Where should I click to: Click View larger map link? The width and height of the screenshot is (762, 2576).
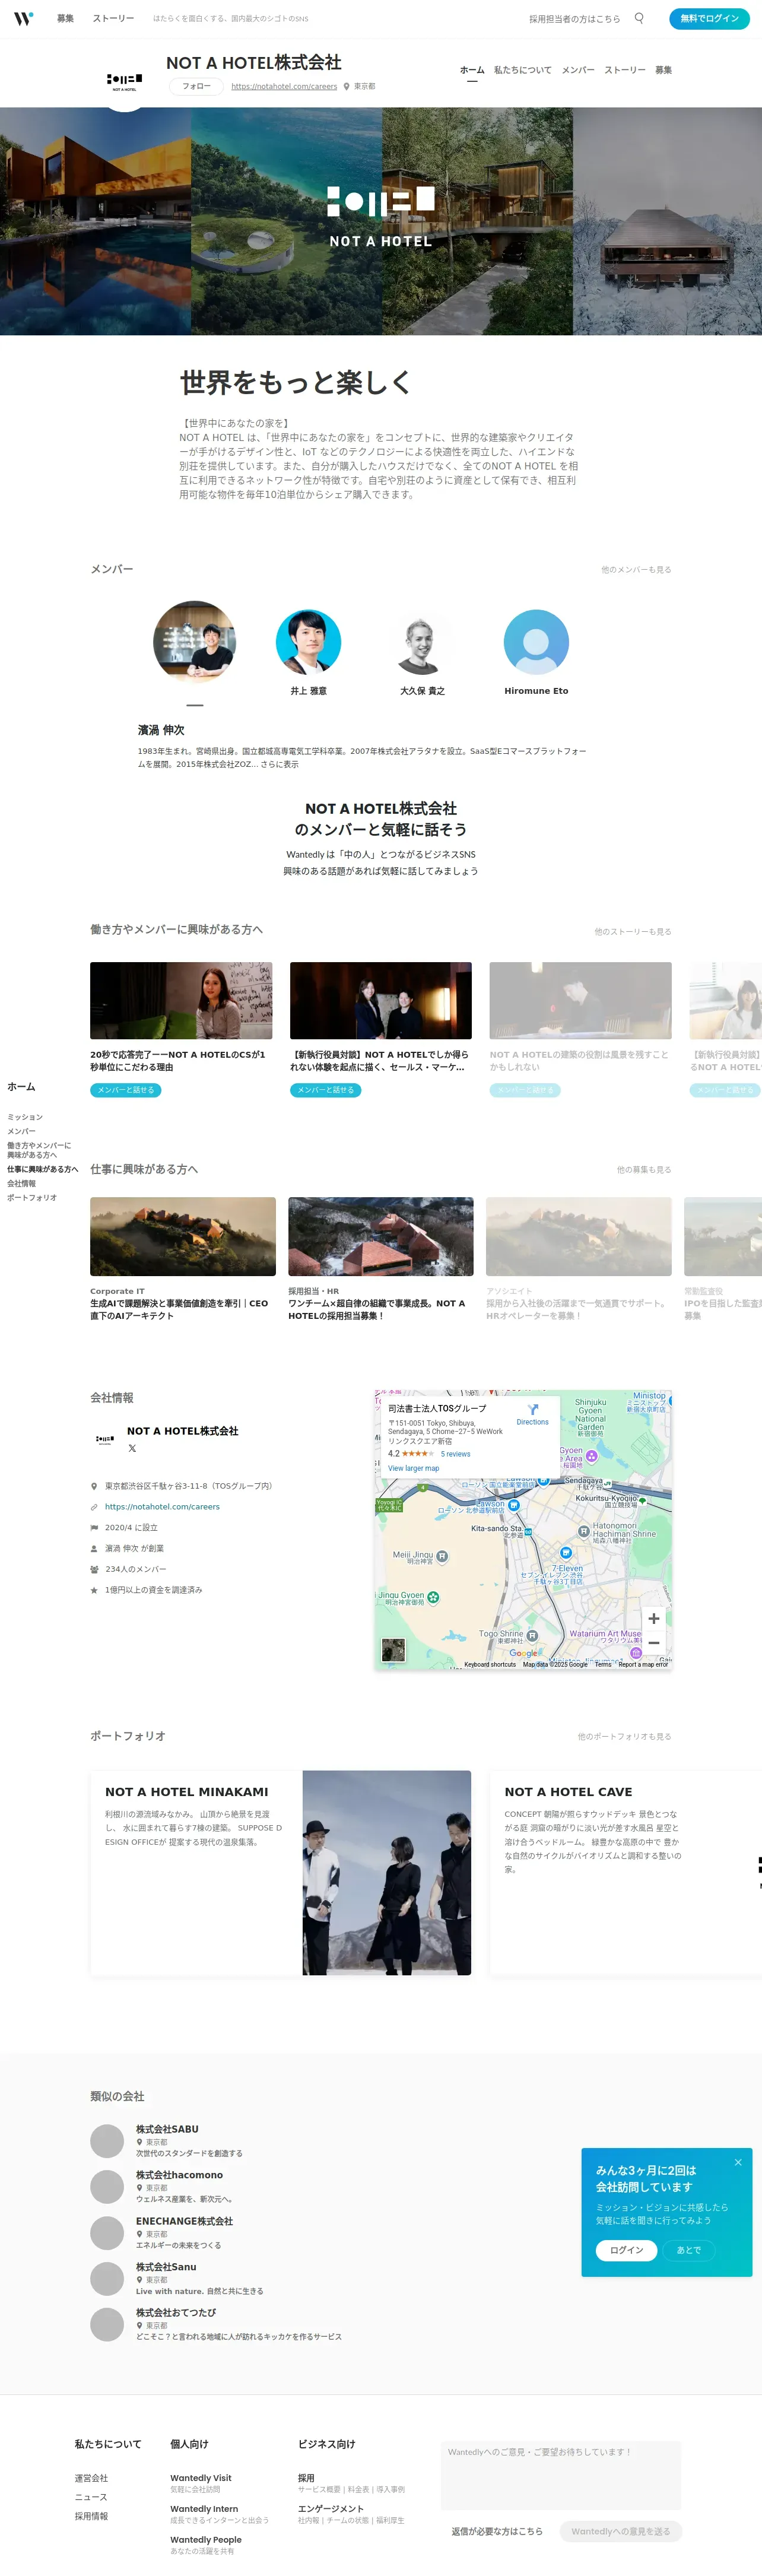[413, 1468]
